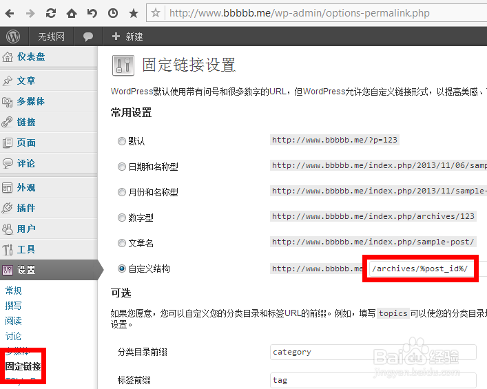Click the 评论 speech bubble icon
Screen dimensions: 487x389
pyautogui.click(x=8, y=163)
